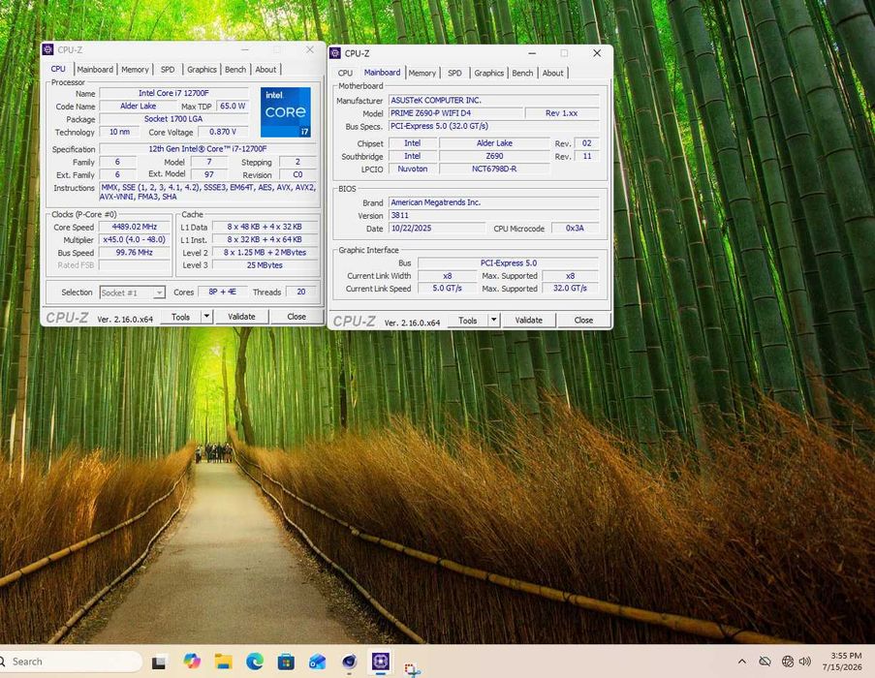The width and height of the screenshot is (875, 678).
Task: Click the BIOS version 3811 field
Action: tap(494, 215)
